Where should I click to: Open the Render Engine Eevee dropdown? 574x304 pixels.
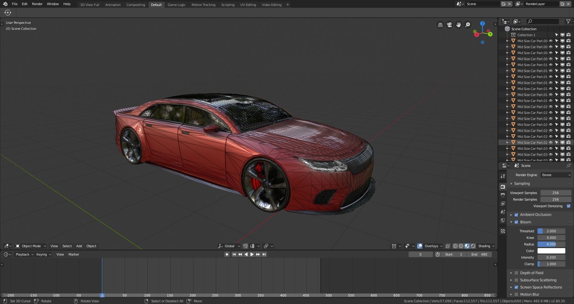point(556,175)
